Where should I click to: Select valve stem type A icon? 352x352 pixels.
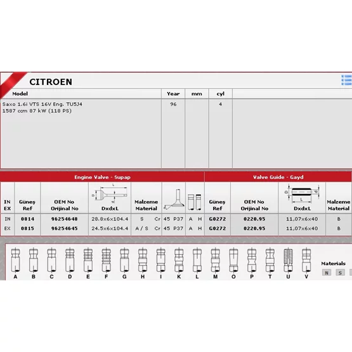tap(15, 260)
